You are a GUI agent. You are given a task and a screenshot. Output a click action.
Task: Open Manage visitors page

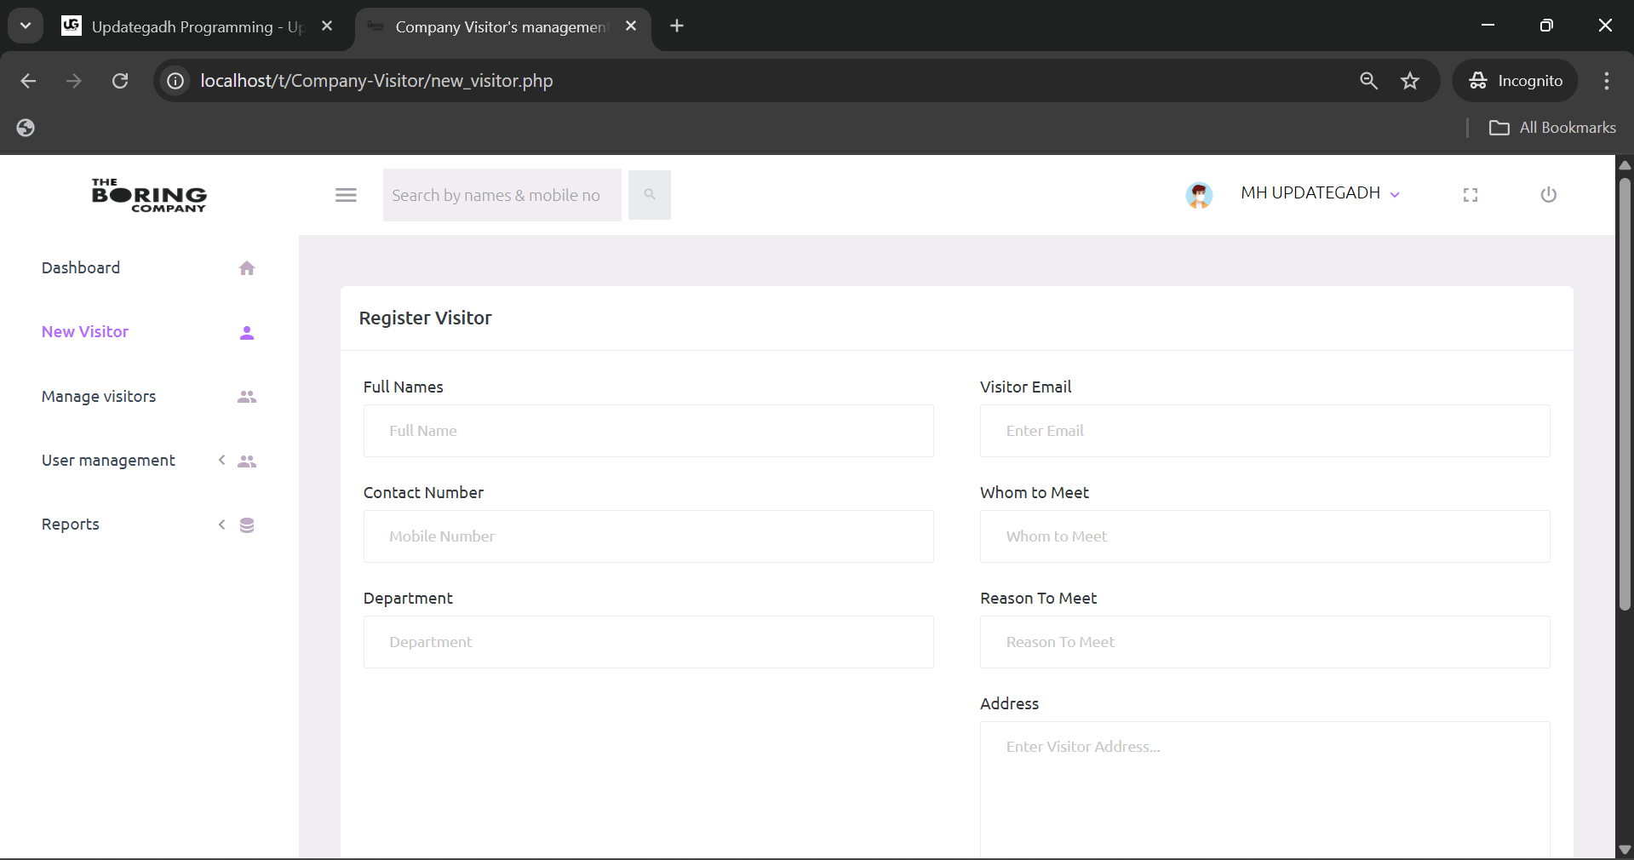point(99,397)
